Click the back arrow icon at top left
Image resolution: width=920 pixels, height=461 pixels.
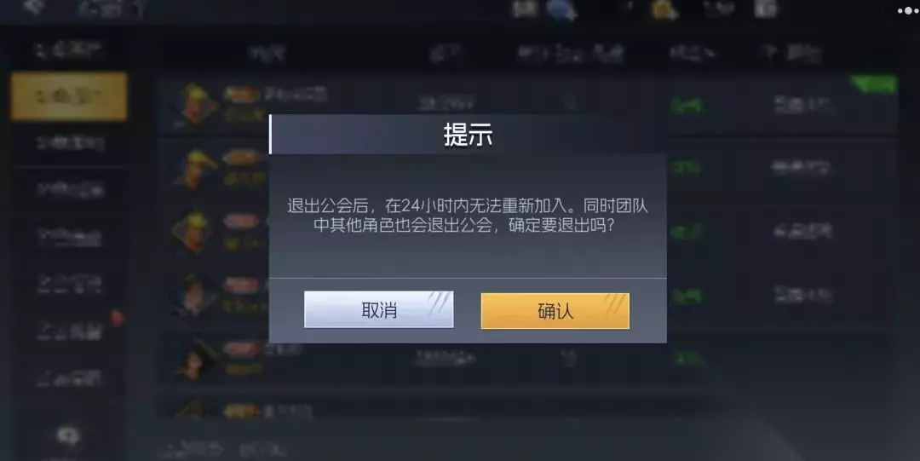(32, 7)
